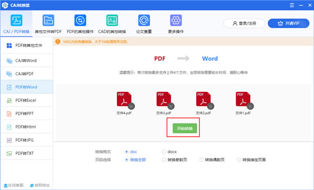Click the 文件2.pdf file thumbnail
The image size is (314, 190).
click(x=203, y=99)
